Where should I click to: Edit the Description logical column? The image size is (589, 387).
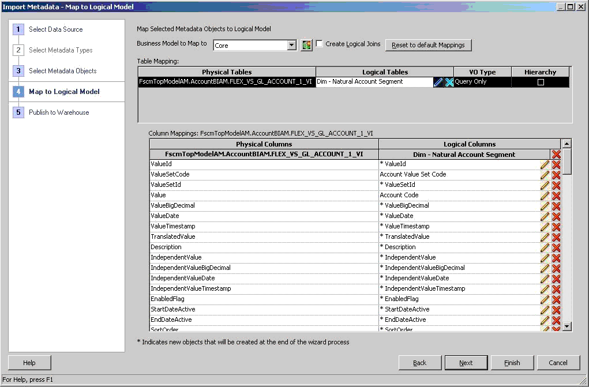pyautogui.click(x=545, y=247)
